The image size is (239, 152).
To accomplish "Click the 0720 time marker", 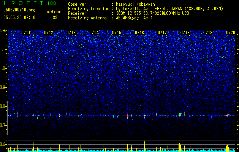I will (231, 33).
